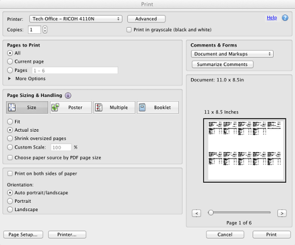The height and width of the screenshot is (245, 295).
Task: Click the blue Help question mark icon
Action: (x=285, y=18)
